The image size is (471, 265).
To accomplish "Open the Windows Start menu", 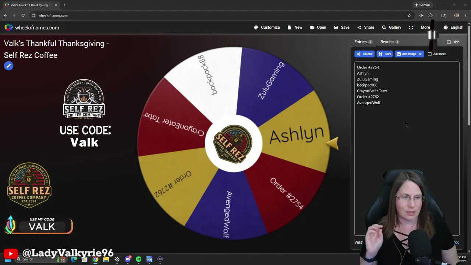I will pos(8,259).
